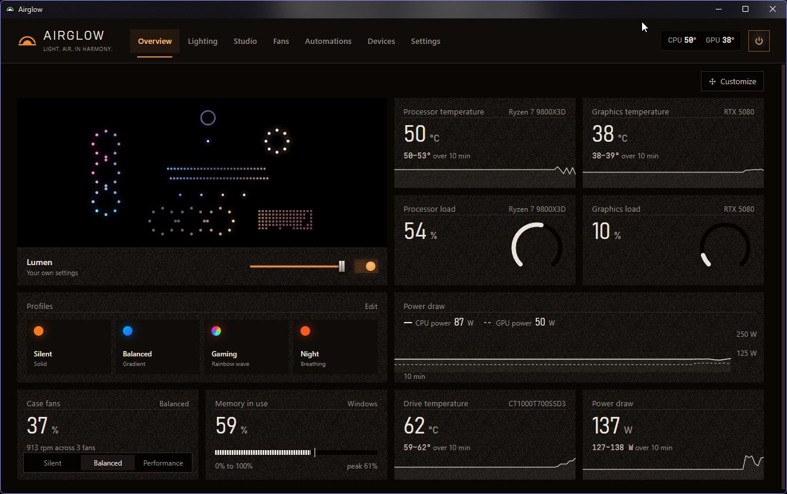Click the Ryzen 7 9800X3D label in Processor temperature

point(538,112)
